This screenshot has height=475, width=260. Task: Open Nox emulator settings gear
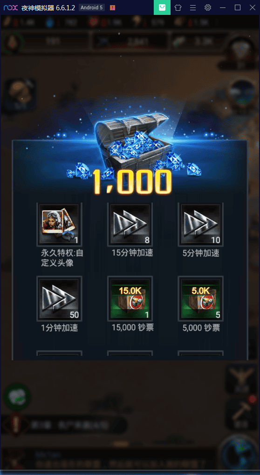(207, 7)
